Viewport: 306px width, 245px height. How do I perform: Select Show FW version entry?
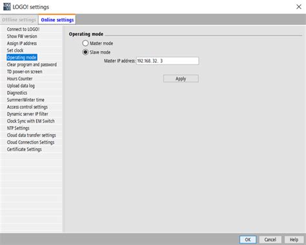pyautogui.click(x=22, y=36)
